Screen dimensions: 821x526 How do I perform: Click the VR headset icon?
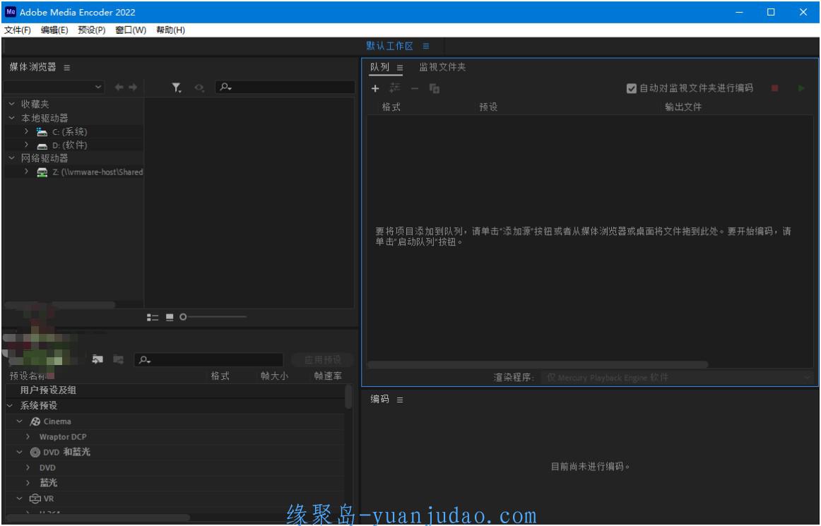click(x=35, y=498)
